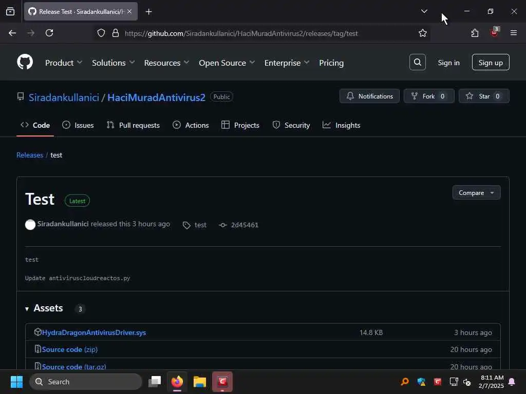Click the padlock site info icon
The width and height of the screenshot is (526, 394).
coord(116,33)
